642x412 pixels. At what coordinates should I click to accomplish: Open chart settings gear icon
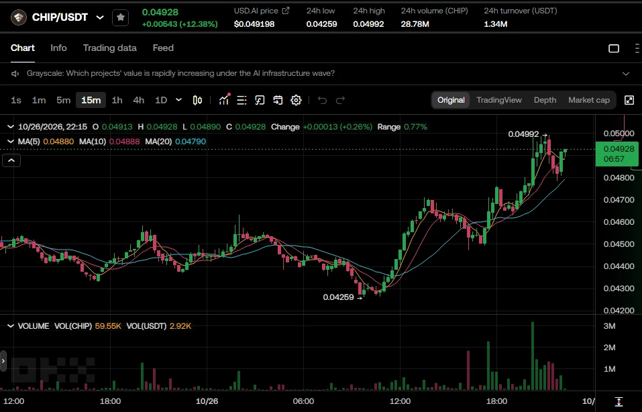click(x=296, y=100)
